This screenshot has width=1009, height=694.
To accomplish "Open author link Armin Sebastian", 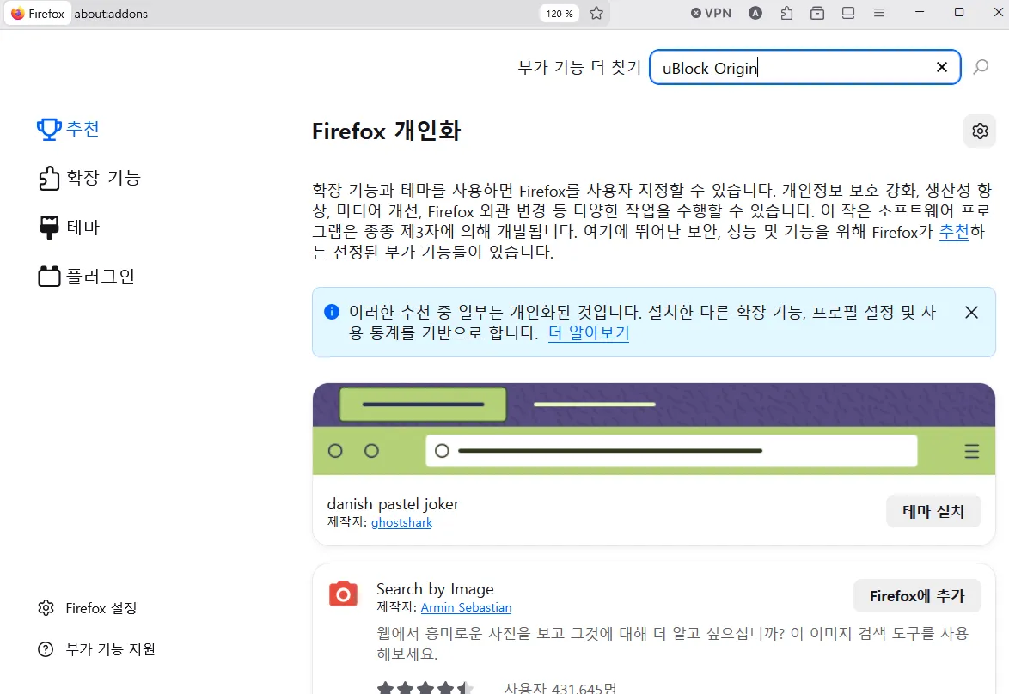I will point(466,608).
